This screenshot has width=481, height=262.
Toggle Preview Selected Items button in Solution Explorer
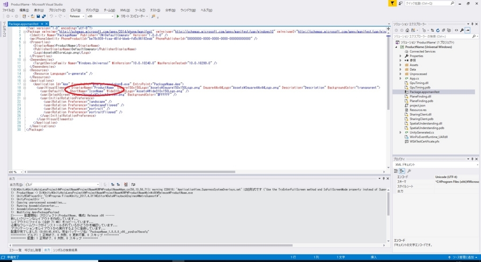coord(467,30)
